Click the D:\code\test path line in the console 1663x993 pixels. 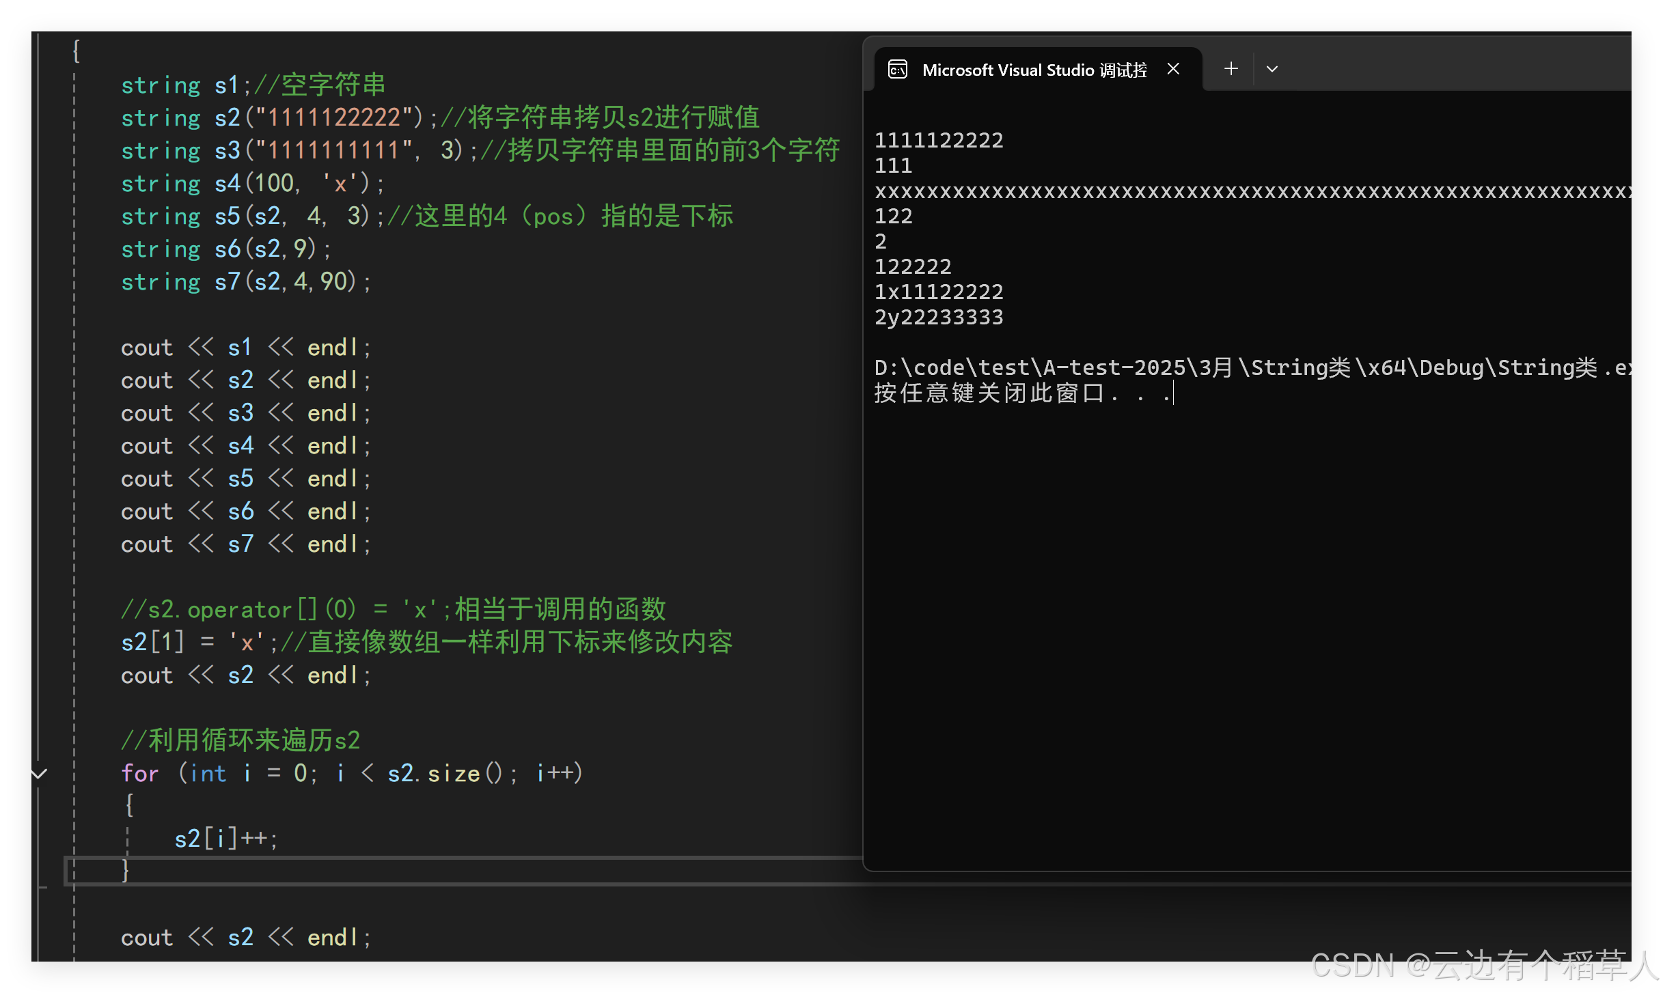(1250, 368)
